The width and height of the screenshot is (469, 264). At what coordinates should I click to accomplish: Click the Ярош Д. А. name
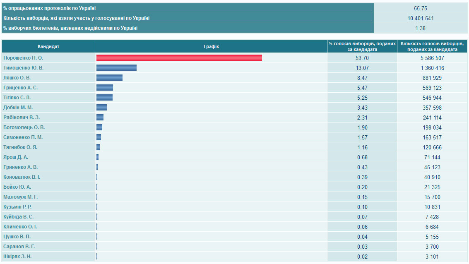(16, 157)
